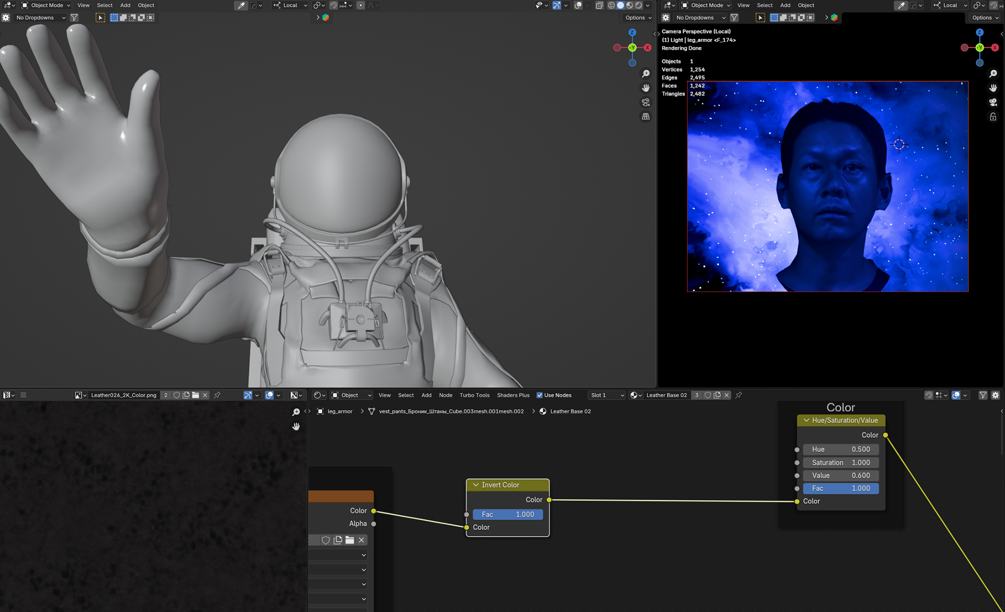Open Object Mode dropdown in right viewport

pos(706,5)
